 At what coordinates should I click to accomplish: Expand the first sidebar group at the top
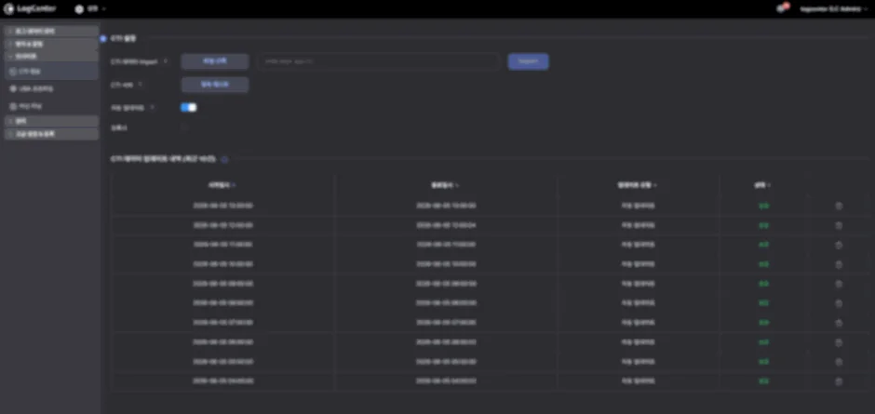click(51, 32)
